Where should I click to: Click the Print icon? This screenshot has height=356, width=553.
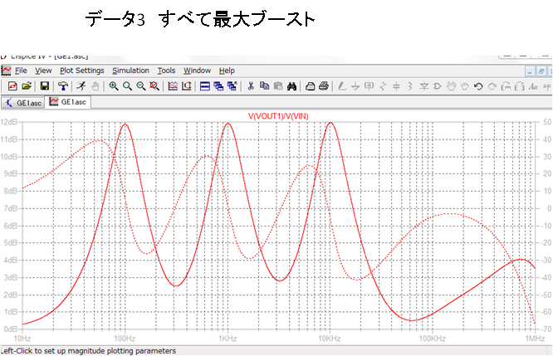324,86
